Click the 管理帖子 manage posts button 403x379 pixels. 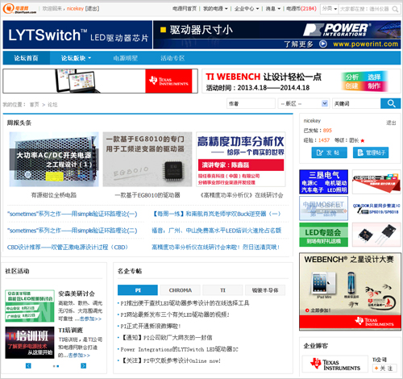click(371, 152)
